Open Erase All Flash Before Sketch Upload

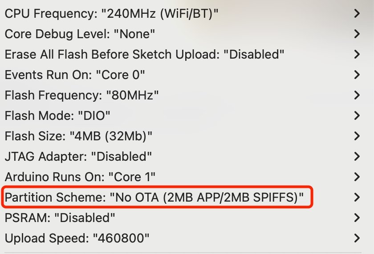click(145, 54)
